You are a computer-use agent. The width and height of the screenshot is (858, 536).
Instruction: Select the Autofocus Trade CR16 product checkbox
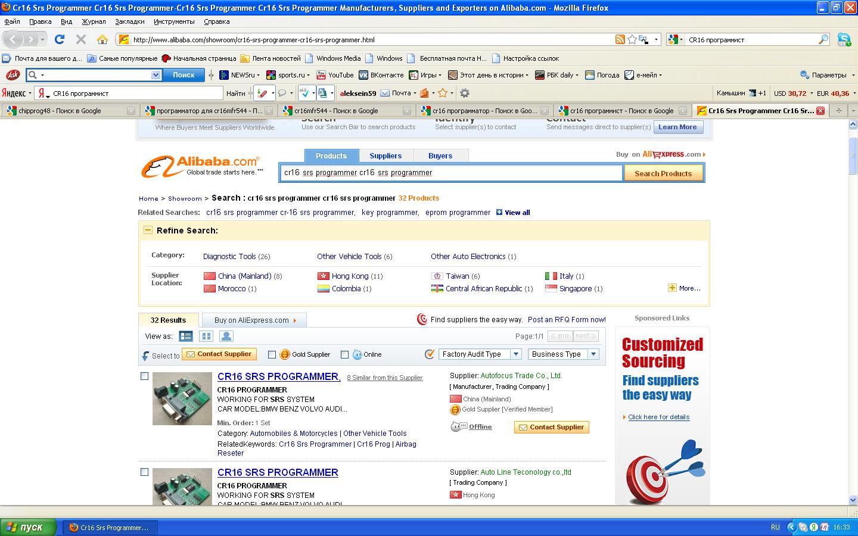[x=144, y=376]
